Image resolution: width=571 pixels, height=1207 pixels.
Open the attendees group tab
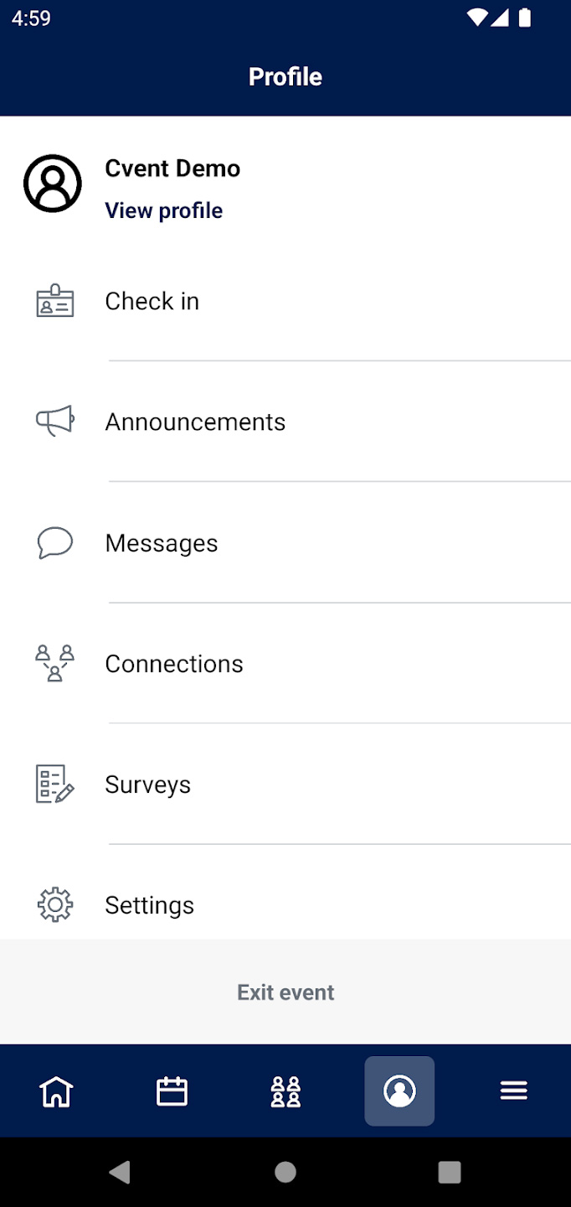coord(285,1091)
